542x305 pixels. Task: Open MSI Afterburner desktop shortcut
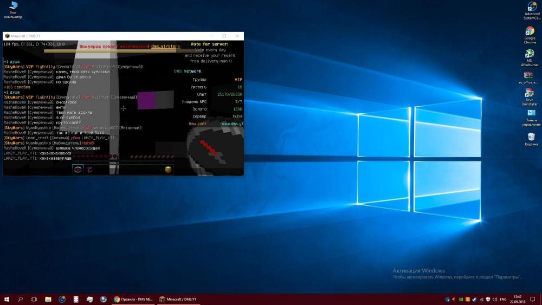pos(530,57)
